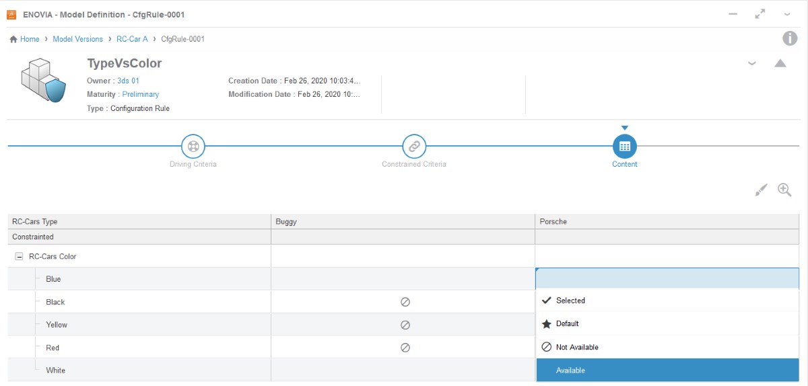This screenshot has width=808, height=386.
Task: Open owner 3ds 01 link
Action: click(128, 81)
